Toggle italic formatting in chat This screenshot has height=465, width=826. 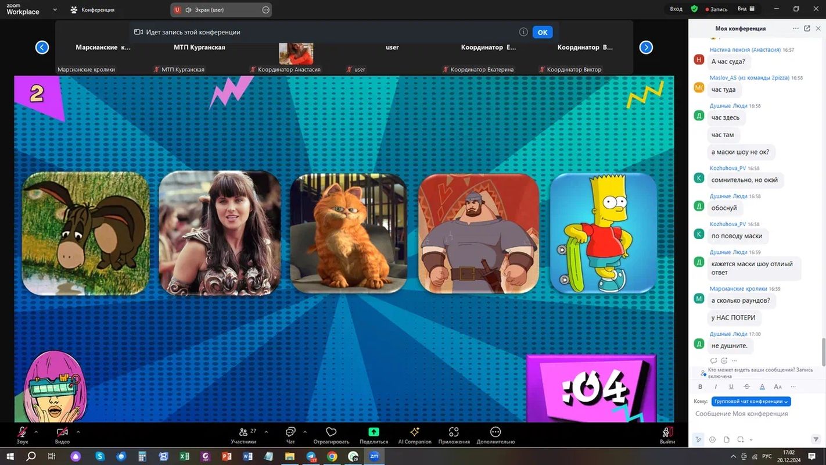point(716,387)
